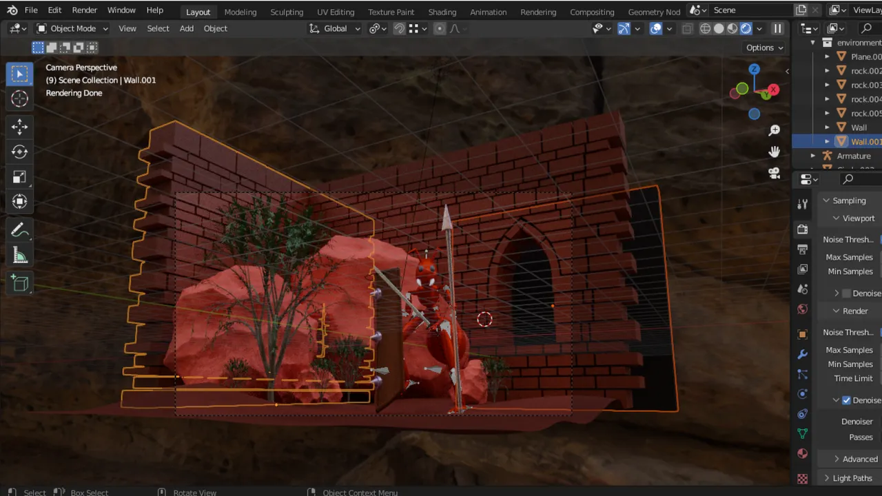
Task: Open the Particles properties tab
Action: click(x=802, y=374)
